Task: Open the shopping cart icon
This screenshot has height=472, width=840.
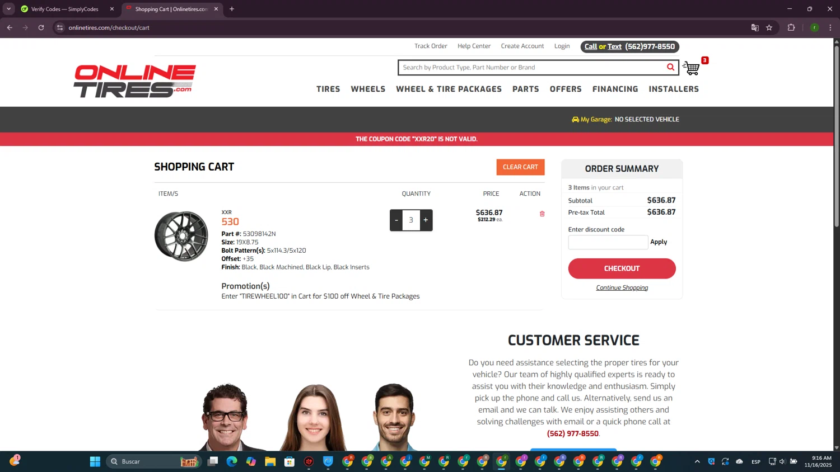Action: pos(692,68)
